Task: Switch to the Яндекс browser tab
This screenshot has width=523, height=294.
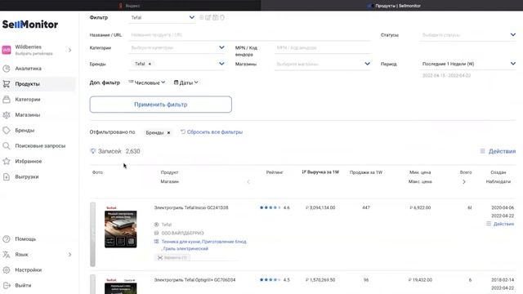Action: [130, 6]
